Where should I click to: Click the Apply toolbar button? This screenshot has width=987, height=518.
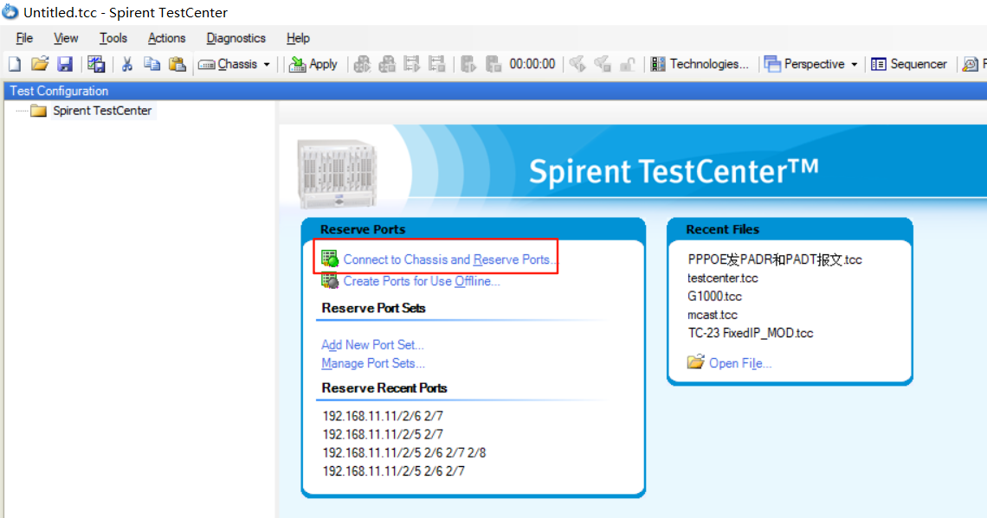pyautogui.click(x=313, y=64)
